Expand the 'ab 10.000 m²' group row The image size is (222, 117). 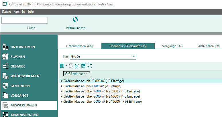(61, 81)
